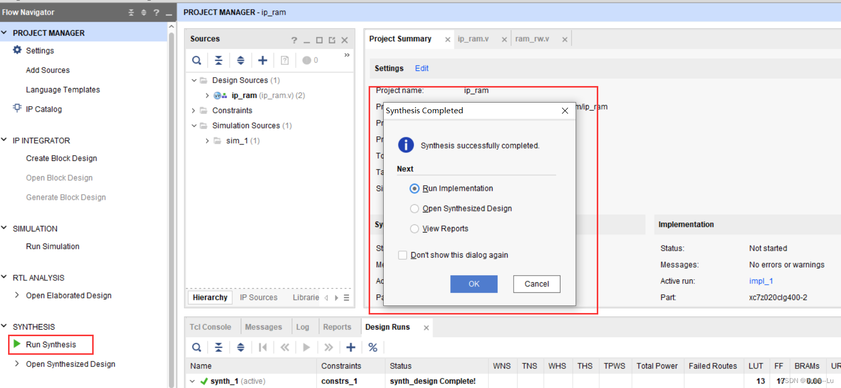Viewport: 841px width, 388px height.
Task: Float the Sources panel with popout icon
Action: (x=332, y=40)
